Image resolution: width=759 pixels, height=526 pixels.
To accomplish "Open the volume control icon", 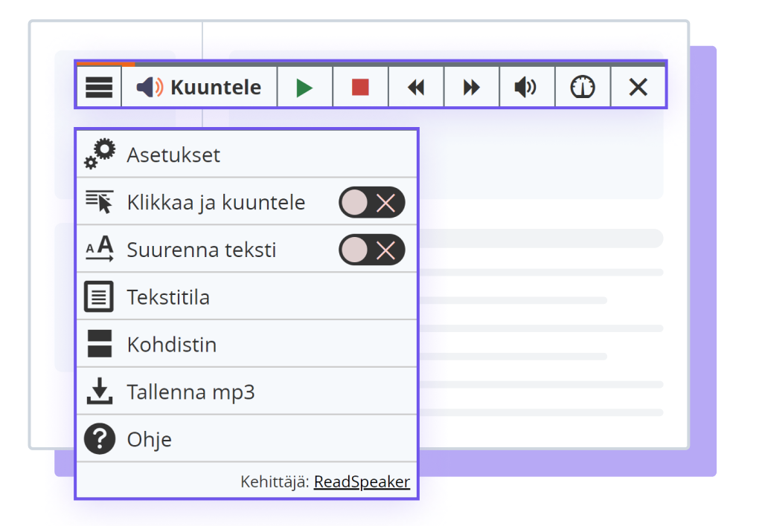I will pyautogui.click(x=526, y=87).
